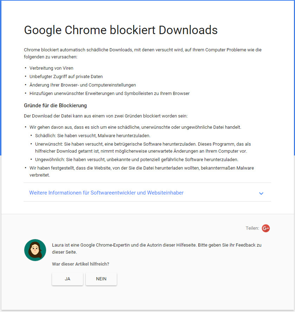Click "Änderung Ihrer Browser- und Computereinstellungen" bullet
This screenshot has height=312, width=295.
tap(83, 85)
